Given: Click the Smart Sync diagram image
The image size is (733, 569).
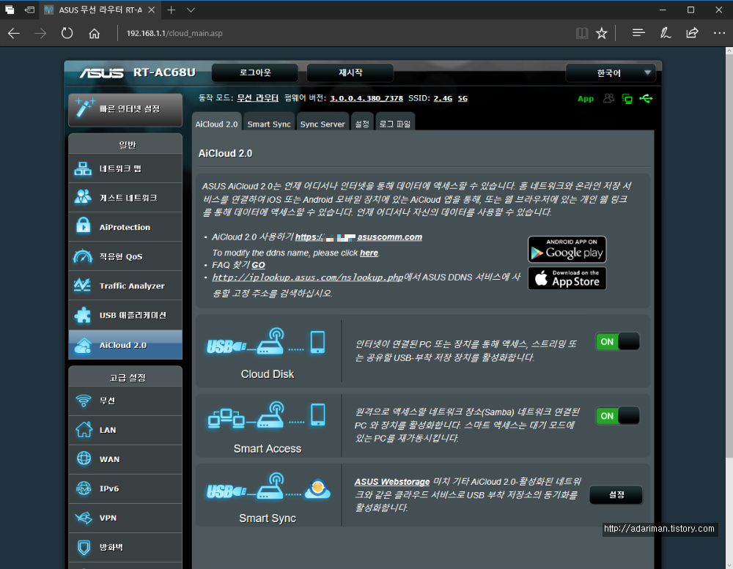Looking at the screenshot, I should (268, 487).
